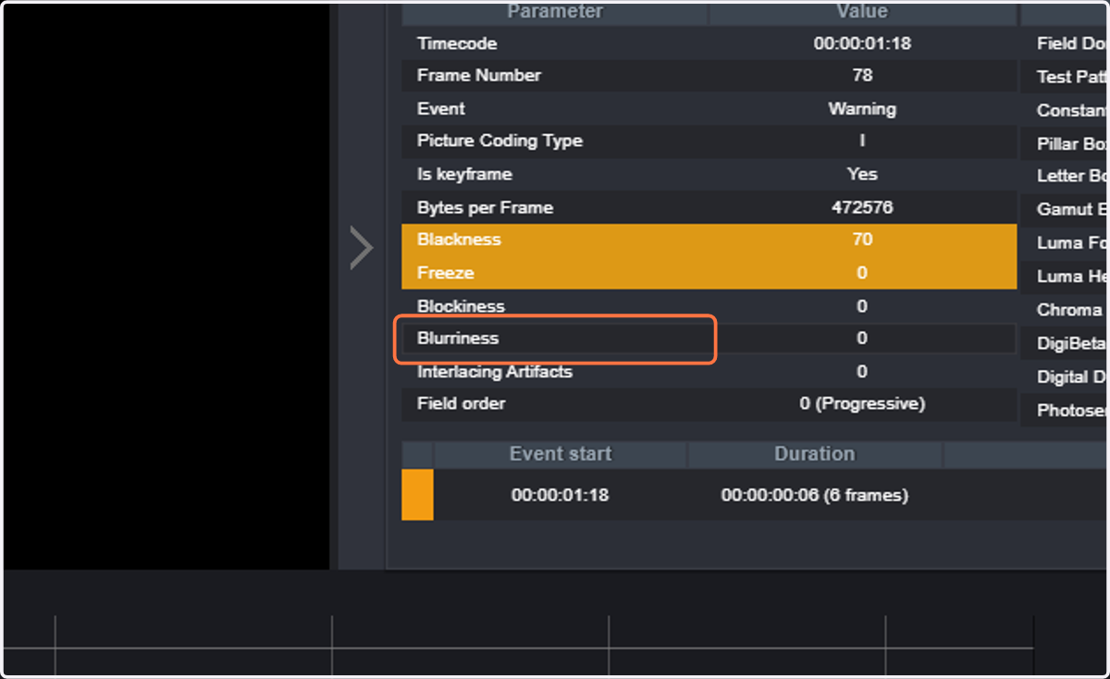
Task: Select the Interlacing Artifacts row
Action: coord(709,372)
